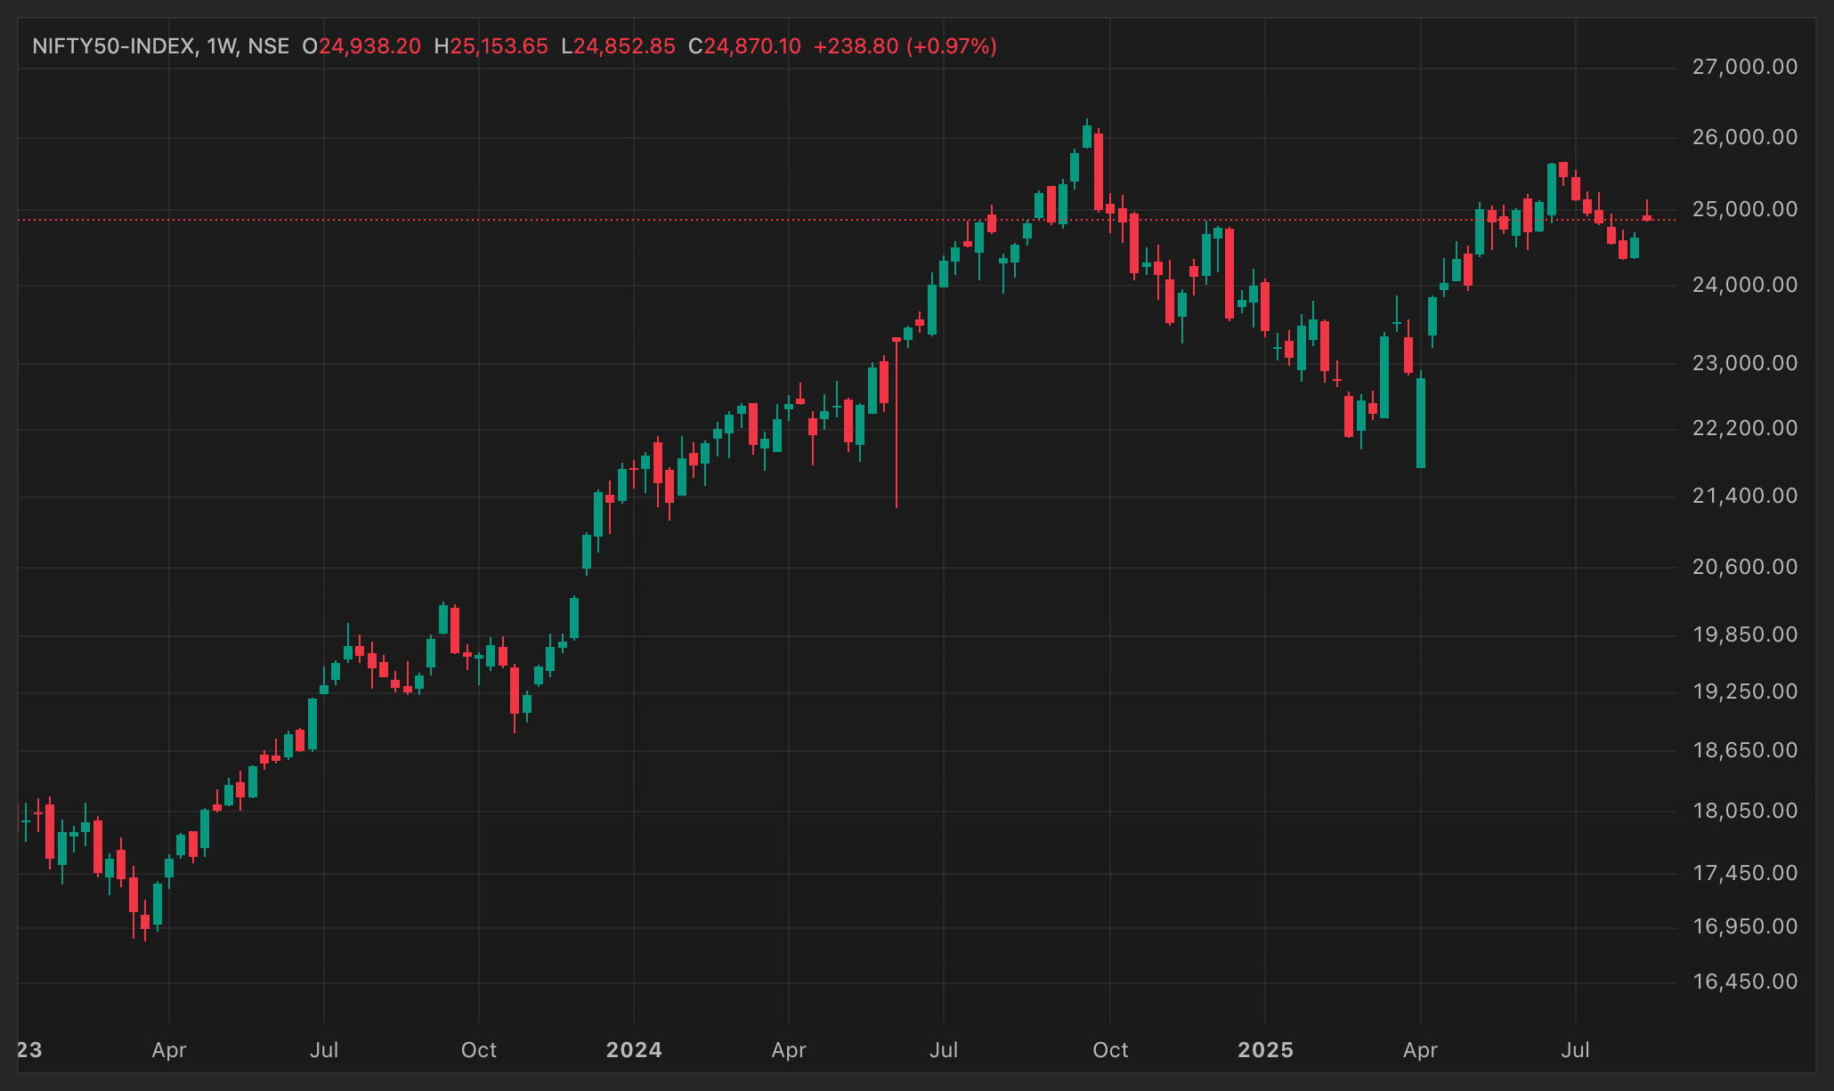Image resolution: width=1834 pixels, height=1091 pixels.
Task: Click the 18,650.00 price axis label
Action: (1744, 750)
